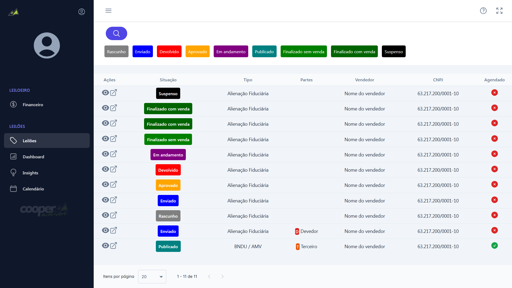Filter by Suspenso status
This screenshot has height=288, width=512.
[394, 51]
